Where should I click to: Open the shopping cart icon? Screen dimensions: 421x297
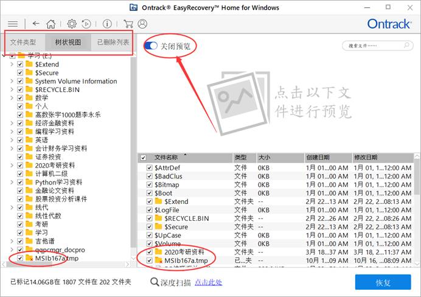pos(128,24)
